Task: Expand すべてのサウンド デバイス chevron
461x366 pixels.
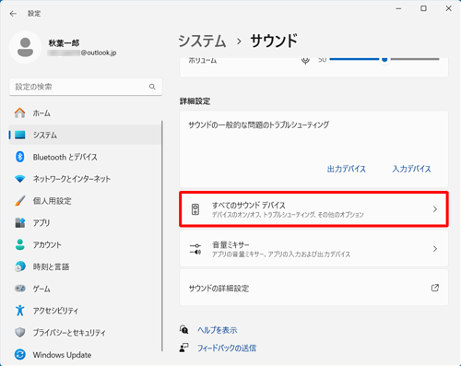Action: 435,209
